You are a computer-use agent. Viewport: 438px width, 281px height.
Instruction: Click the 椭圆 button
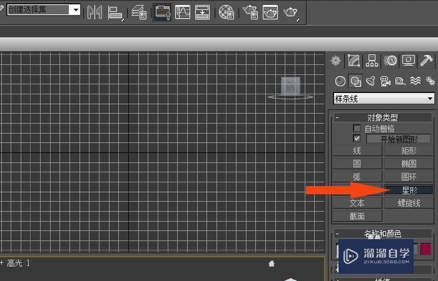click(409, 164)
